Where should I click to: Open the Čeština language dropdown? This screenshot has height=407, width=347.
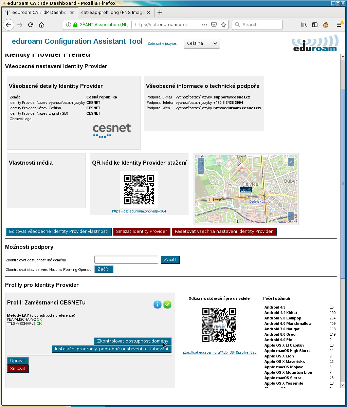(202, 43)
